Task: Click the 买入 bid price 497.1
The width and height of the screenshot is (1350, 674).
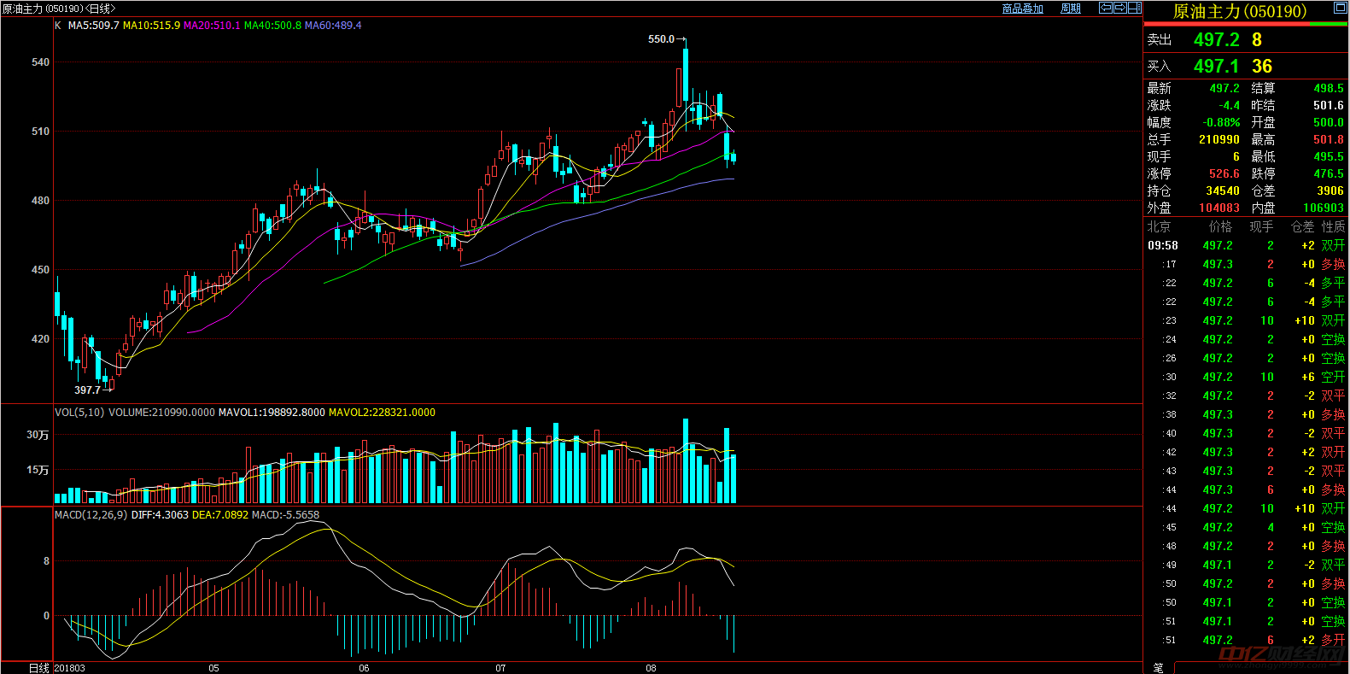Action: pos(1216,67)
